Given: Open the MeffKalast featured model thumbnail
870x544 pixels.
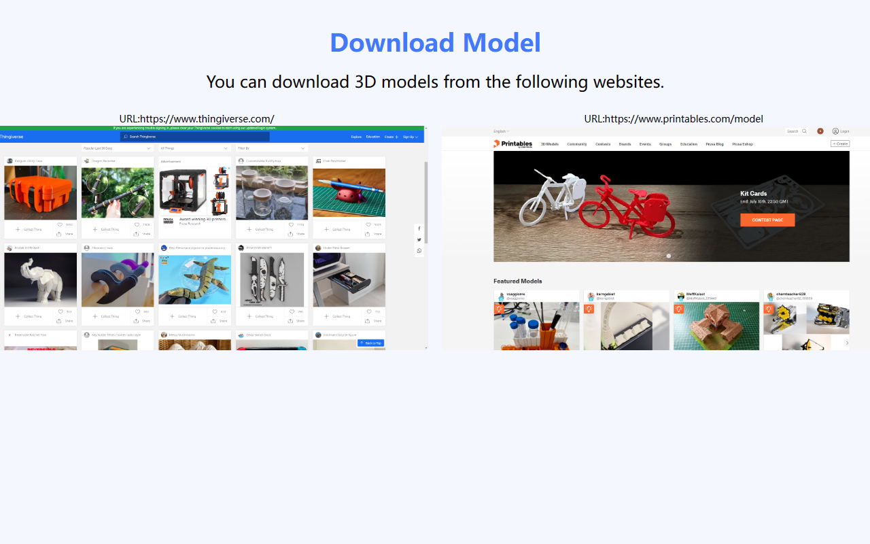Looking at the screenshot, I should [x=716, y=326].
